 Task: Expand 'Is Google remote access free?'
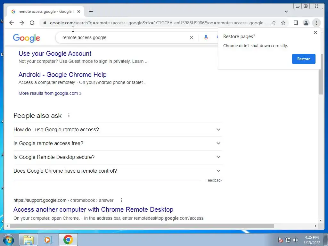point(118,143)
